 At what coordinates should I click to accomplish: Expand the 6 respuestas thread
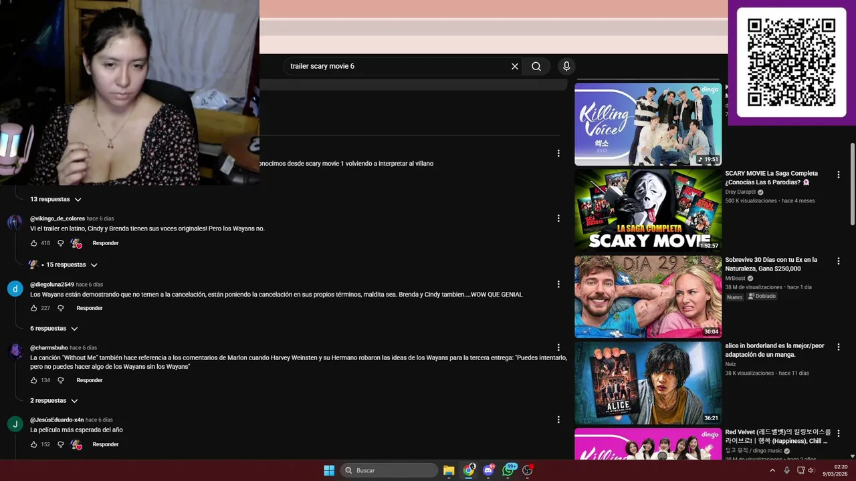coord(53,329)
